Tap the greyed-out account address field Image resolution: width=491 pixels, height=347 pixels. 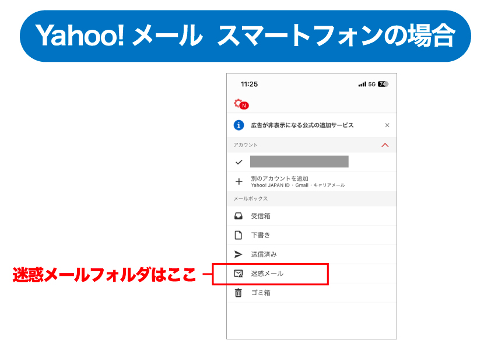(299, 162)
